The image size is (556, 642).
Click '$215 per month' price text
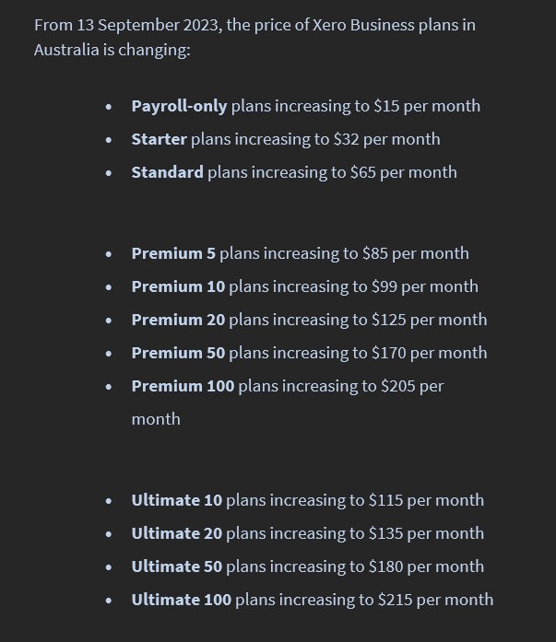(x=436, y=600)
